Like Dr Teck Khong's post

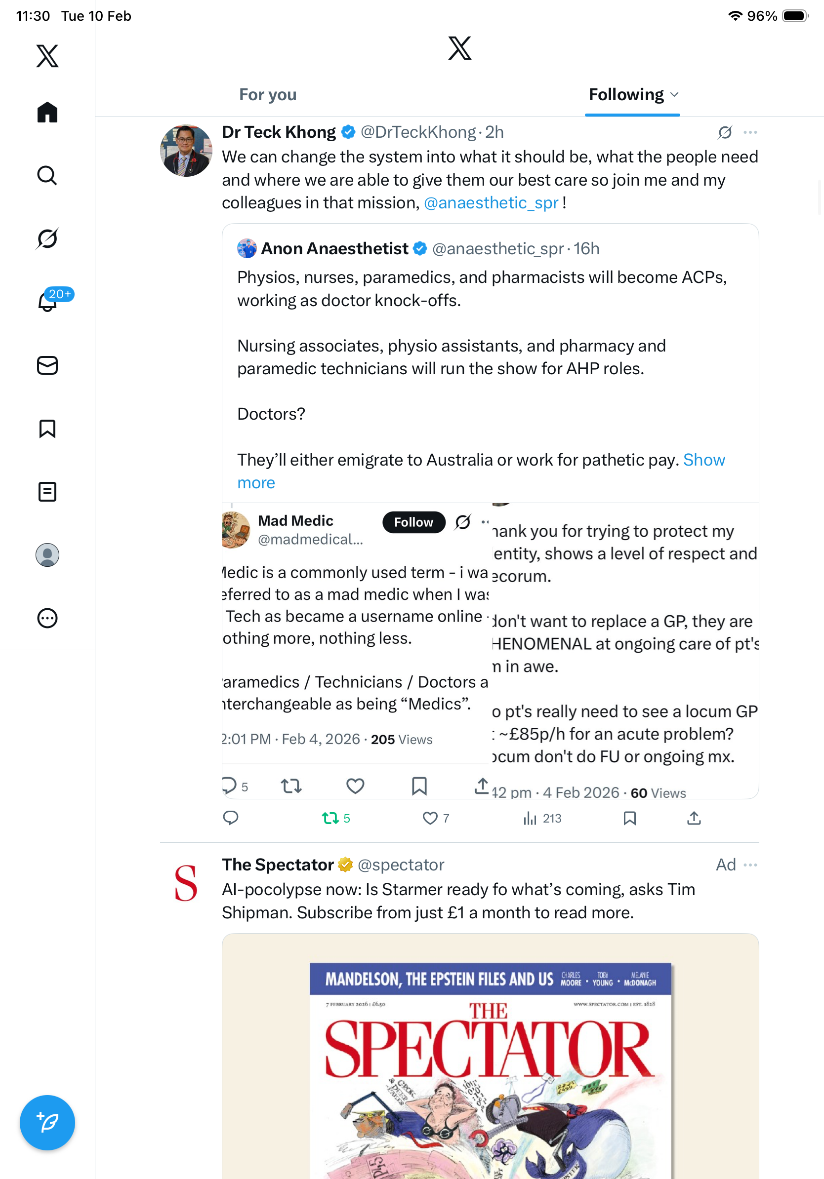pyautogui.click(x=430, y=818)
